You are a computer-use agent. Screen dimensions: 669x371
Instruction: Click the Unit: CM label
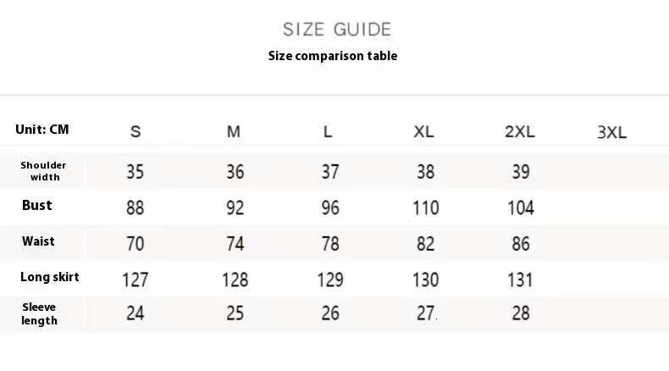coord(41,130)
